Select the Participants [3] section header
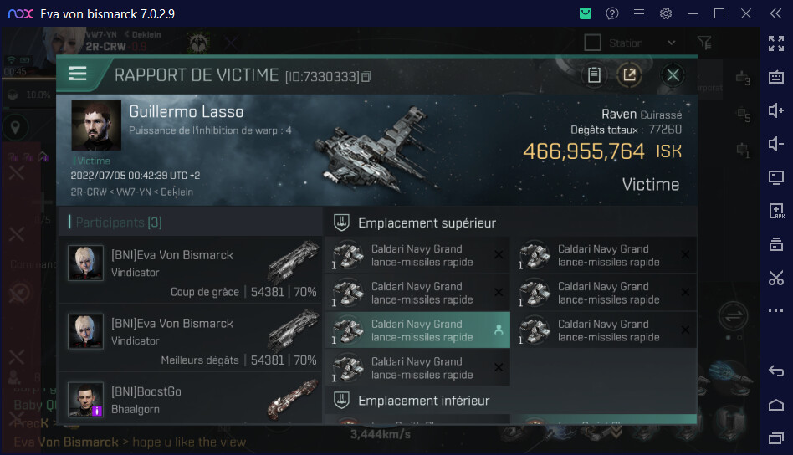Viewport: 793px width, 455px height. [118, 222]
